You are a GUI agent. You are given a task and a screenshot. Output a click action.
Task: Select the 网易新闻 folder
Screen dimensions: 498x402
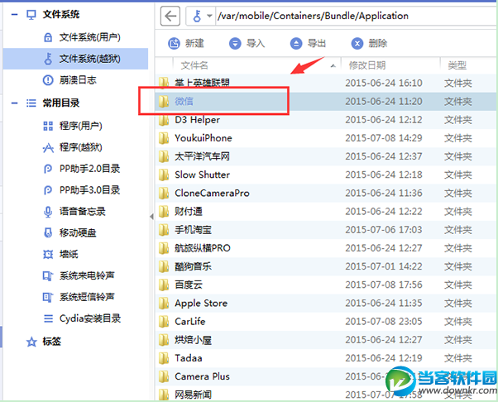pyautogui.click(x=193, y=395)
